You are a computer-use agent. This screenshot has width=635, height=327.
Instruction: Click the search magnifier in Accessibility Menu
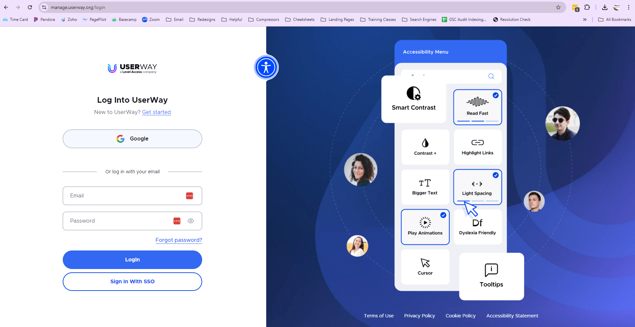coord(491,76)
